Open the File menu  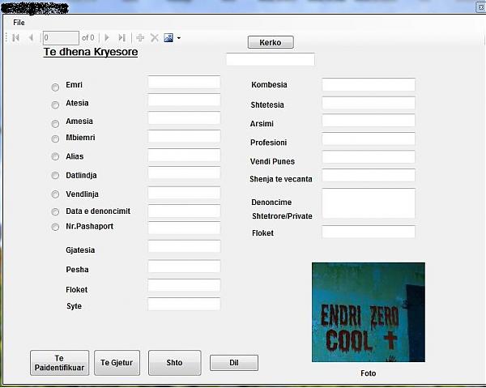(19, 23)
